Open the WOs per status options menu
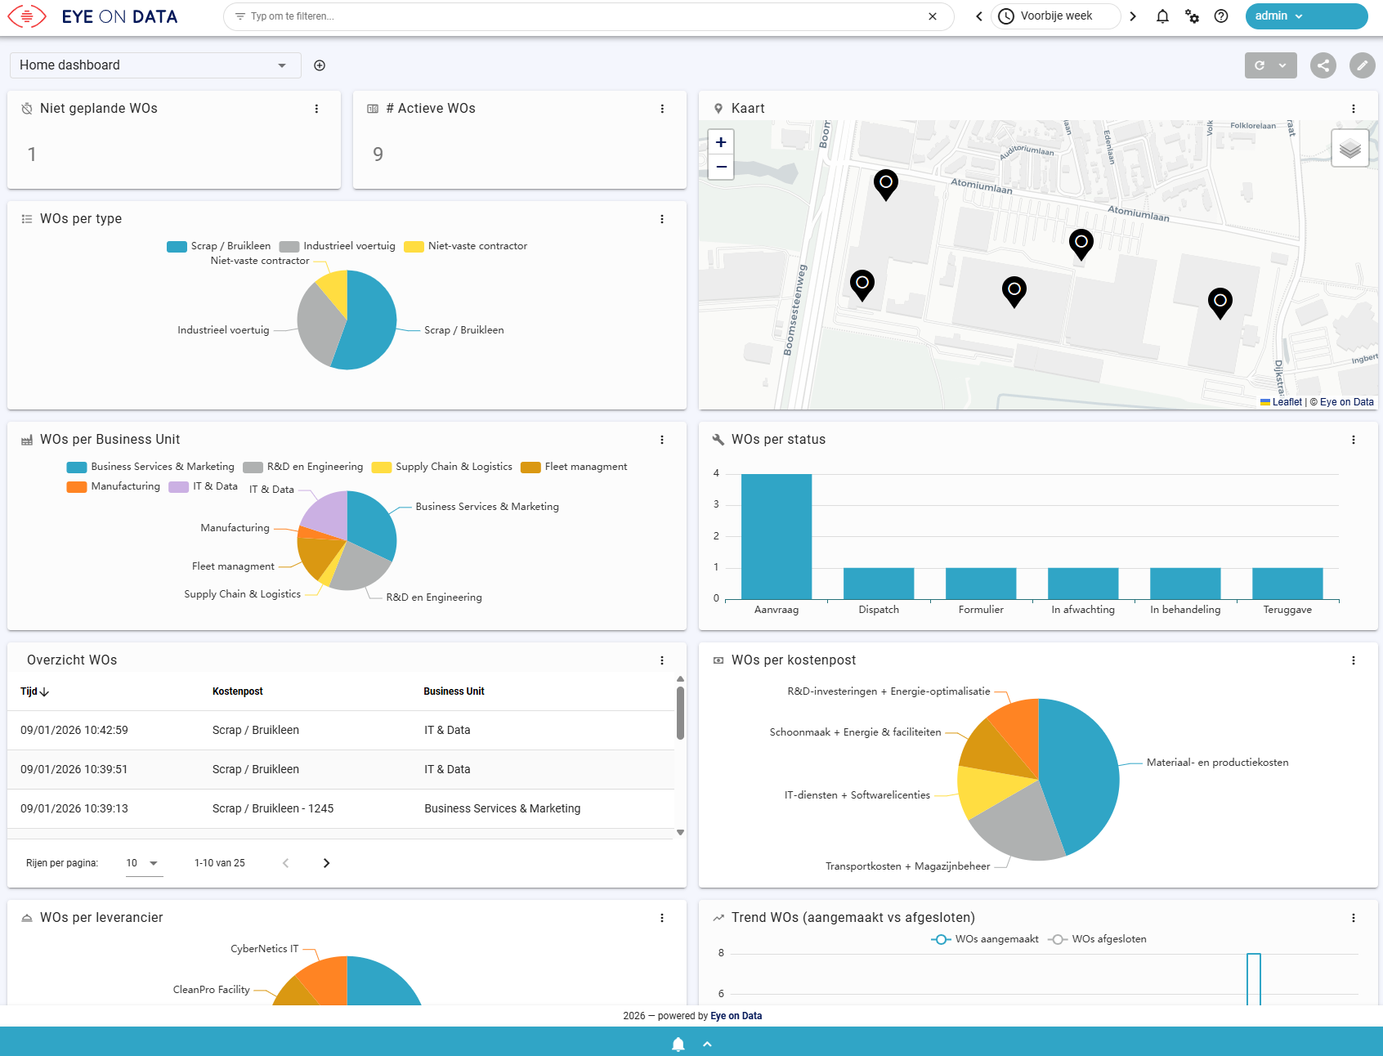The image size is (1383, 1056). pyautogui.click(x=1354, y=440)
